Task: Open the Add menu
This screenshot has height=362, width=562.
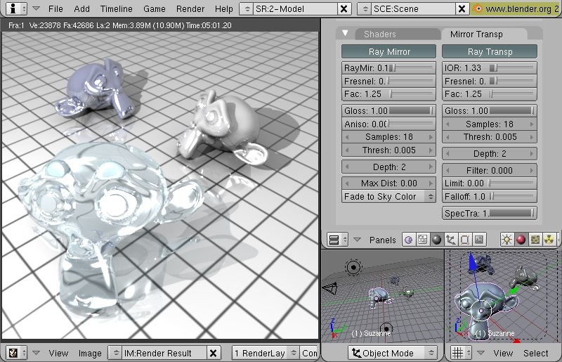Action: tap(81, 8)
